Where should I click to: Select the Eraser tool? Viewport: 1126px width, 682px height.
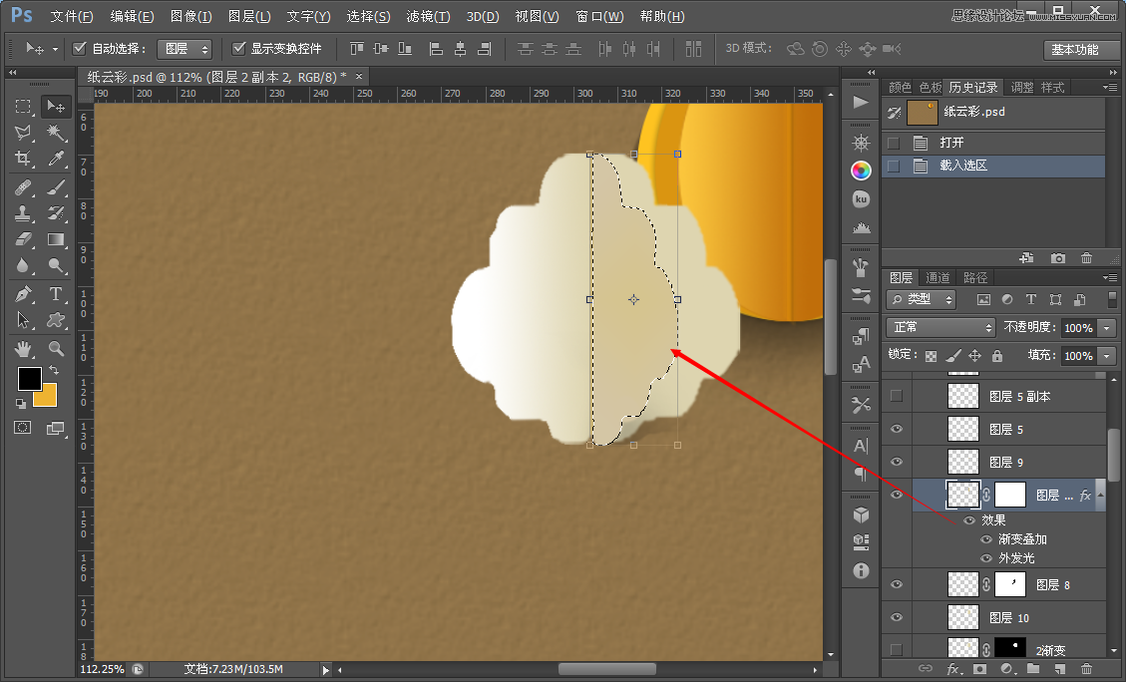pyautogui.click(x=23, y=239)
